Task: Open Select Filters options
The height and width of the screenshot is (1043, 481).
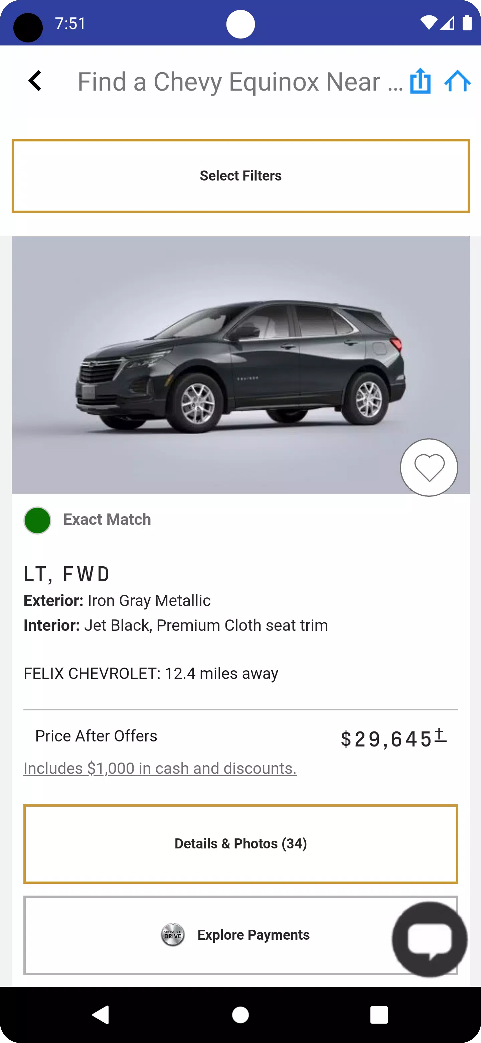Action: pos(241,176)
